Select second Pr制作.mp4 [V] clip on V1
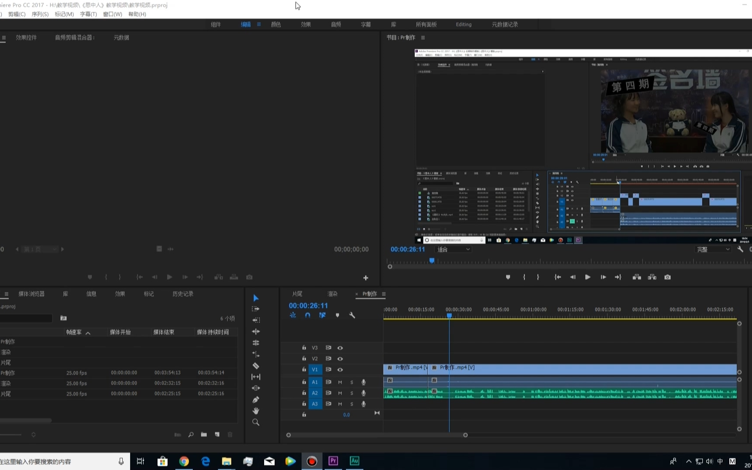 click(583, 369)
